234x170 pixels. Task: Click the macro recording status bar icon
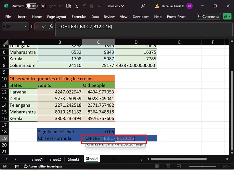tap(17, 166)
